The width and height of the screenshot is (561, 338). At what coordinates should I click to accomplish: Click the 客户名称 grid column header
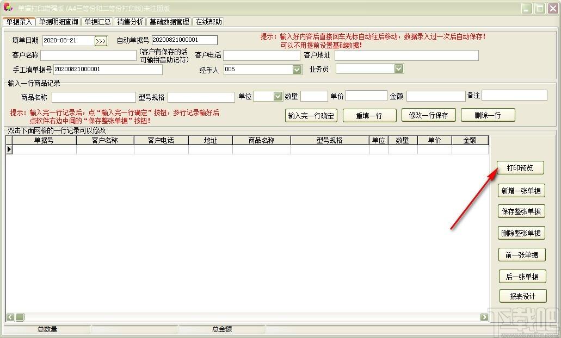coord(105,140)
